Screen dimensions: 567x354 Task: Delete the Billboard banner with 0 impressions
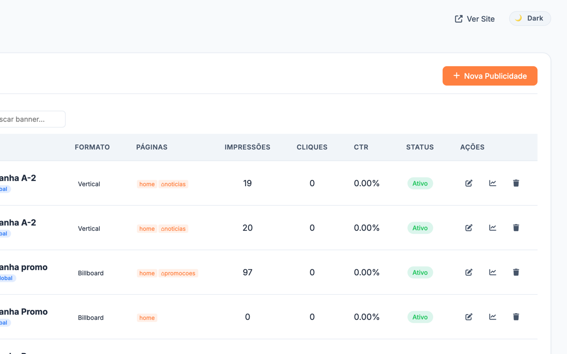[x=516, y=317]
